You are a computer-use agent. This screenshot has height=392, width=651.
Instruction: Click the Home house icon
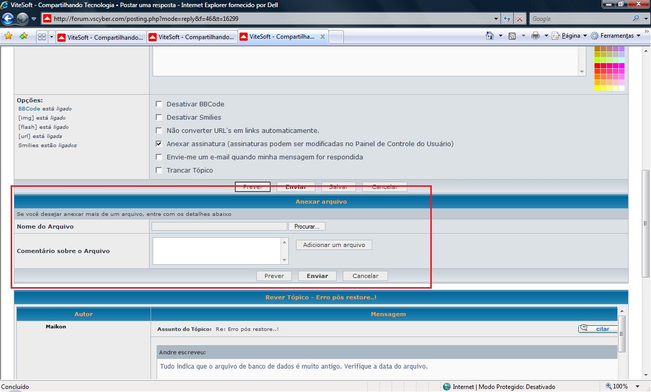(x=490, y=36)
